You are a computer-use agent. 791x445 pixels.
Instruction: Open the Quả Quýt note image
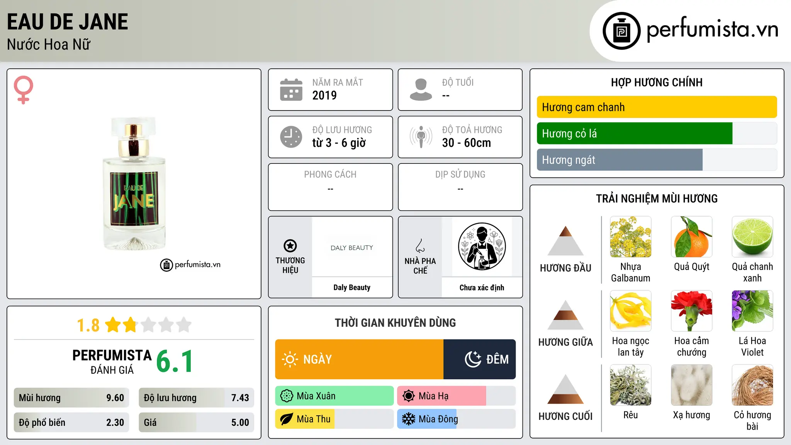(692, 237)
